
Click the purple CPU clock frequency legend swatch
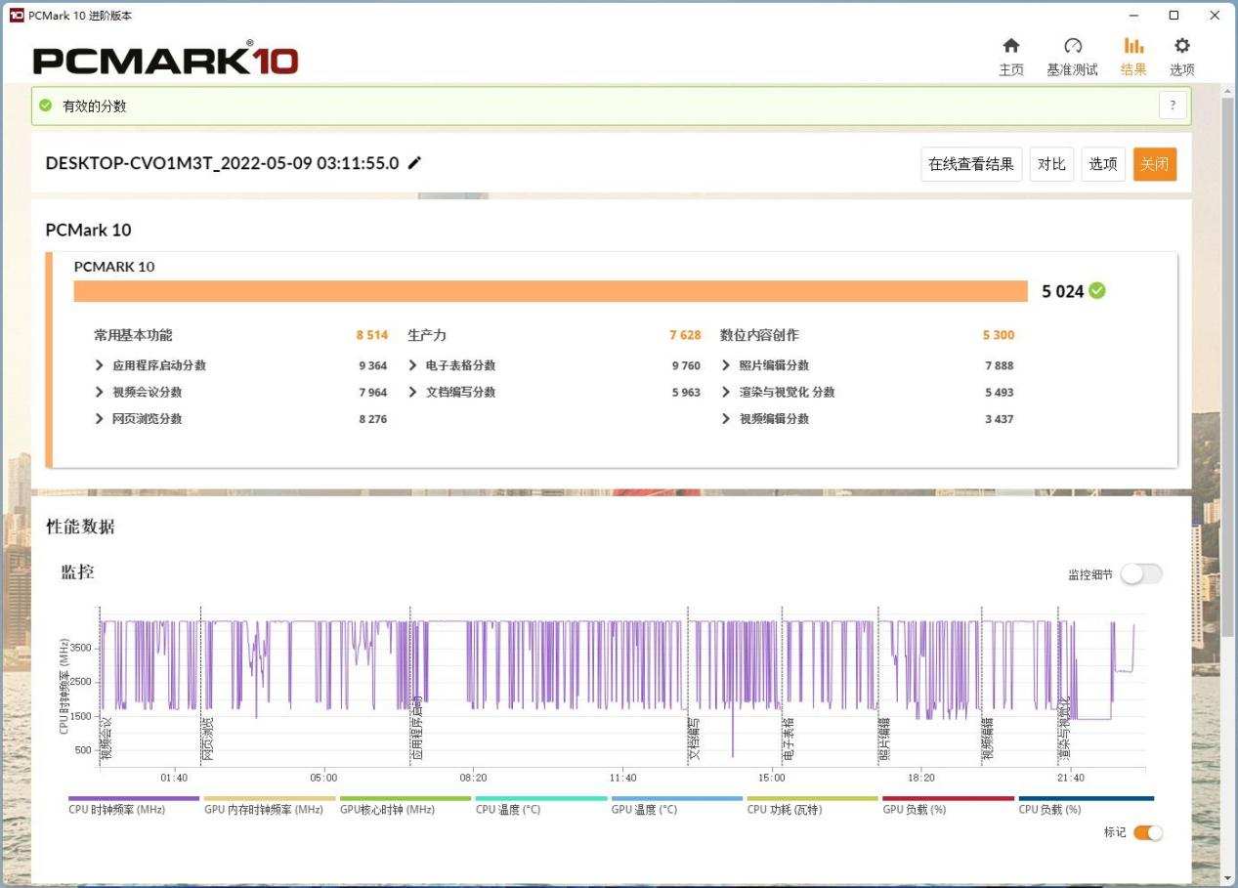point(134,798)
